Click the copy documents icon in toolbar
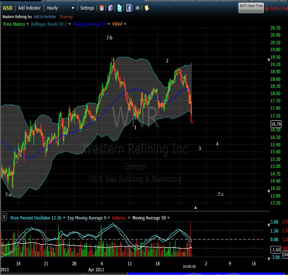 [110, 8]
